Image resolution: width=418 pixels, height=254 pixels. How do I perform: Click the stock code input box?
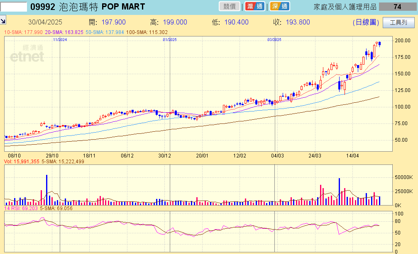click(x=14, y=7)
